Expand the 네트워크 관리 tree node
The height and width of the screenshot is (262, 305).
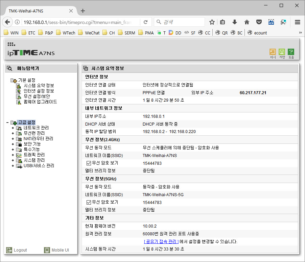click(13, 128)
